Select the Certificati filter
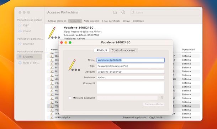 click(138, 21)
